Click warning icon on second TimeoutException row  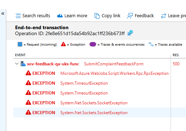tap(28, 93)
